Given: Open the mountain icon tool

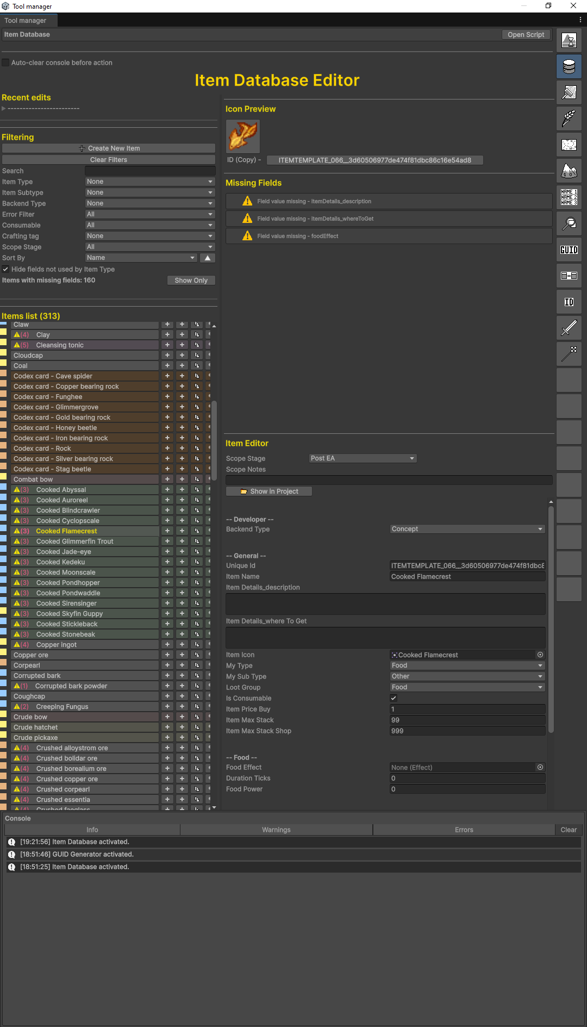Looking at the screenshot, I should [569, 171].
